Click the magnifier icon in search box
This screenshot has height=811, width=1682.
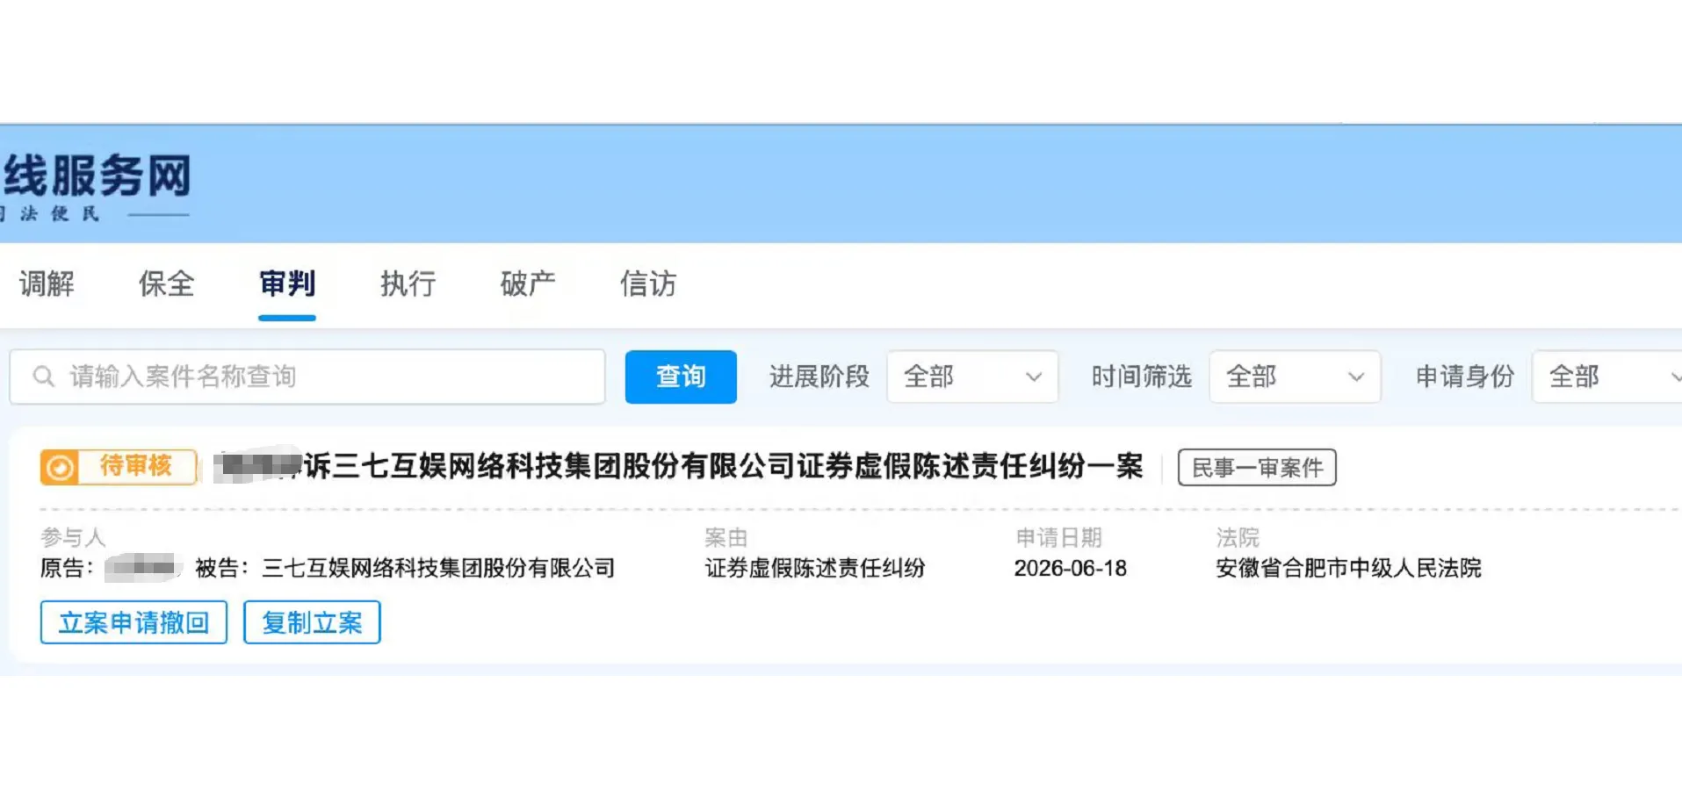pyautogui.click(x=43, y=377)
